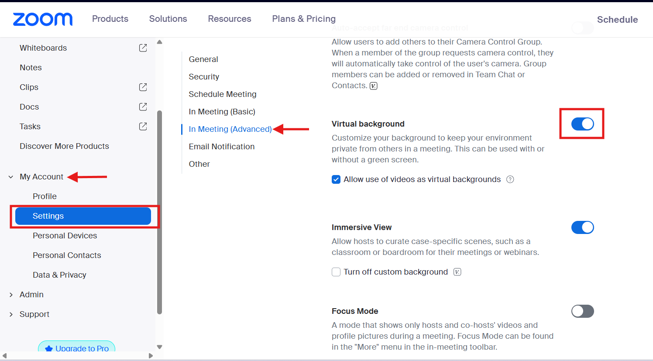Open Tasks via the external link icon
Viewport: 653px width, 361px height.
click(x=143, y=126)
